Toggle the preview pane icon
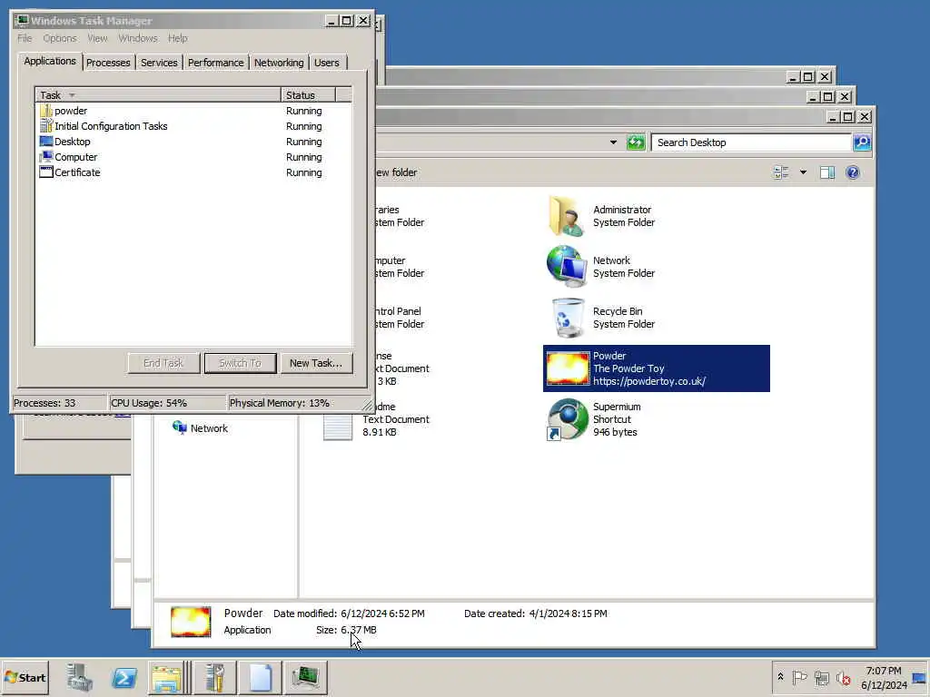This screenshot has width=930, height=697. coord(827,172)
